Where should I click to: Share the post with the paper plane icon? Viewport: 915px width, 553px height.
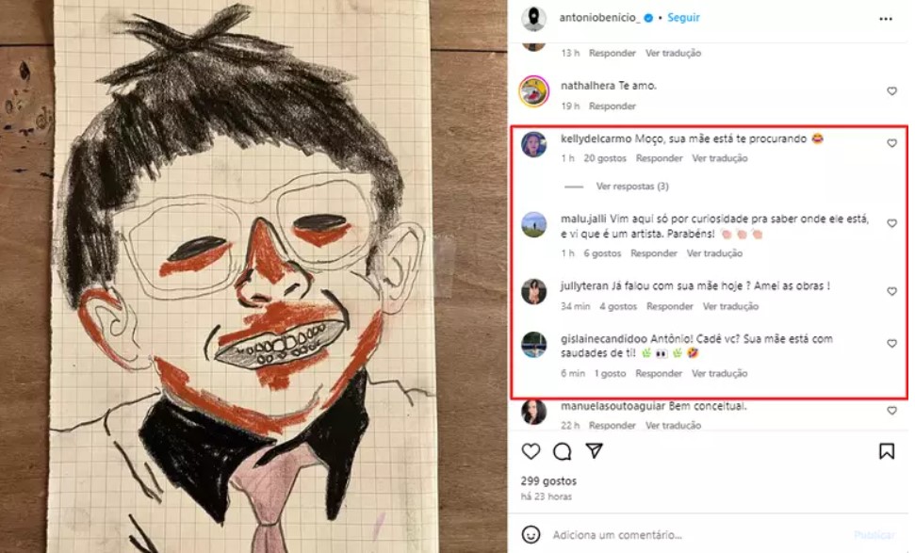coord(594,452)
